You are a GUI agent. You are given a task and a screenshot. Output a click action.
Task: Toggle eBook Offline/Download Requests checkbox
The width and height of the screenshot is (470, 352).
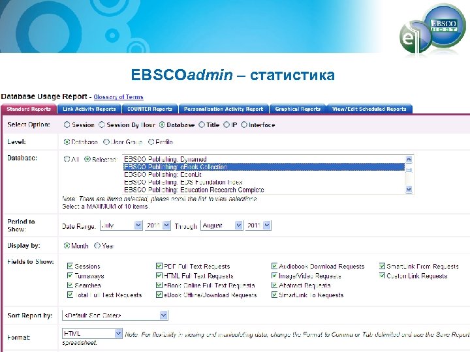pos(159,295)
